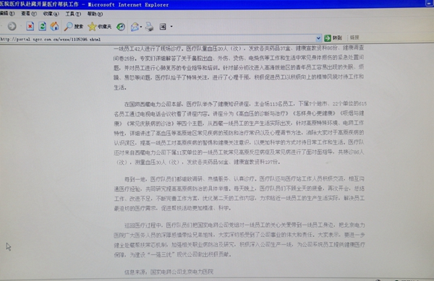The image size is (434, 281).
Task: Open the 编辑(E) menu
Action: (7, 14)
